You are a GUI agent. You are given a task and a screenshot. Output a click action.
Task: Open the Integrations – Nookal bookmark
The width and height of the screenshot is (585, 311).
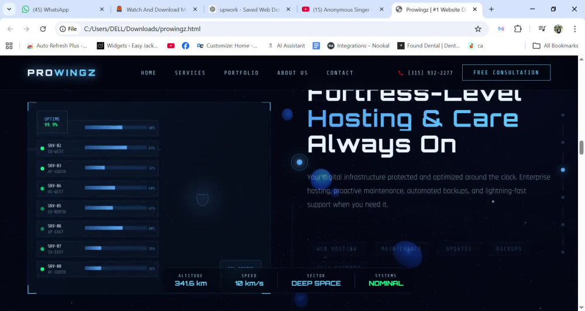[x=358, y=46]
